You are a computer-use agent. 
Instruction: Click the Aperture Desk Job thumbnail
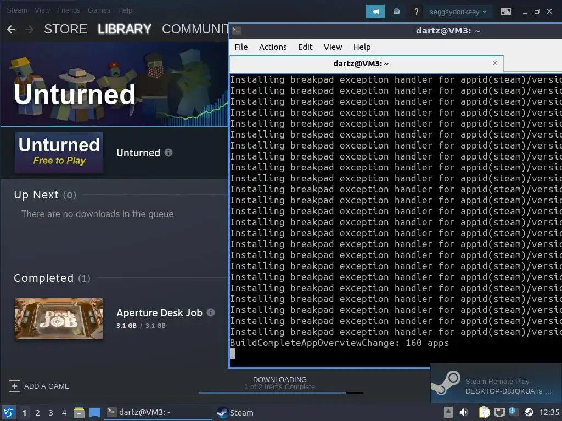pyautogui.click(x=59, y=318)
